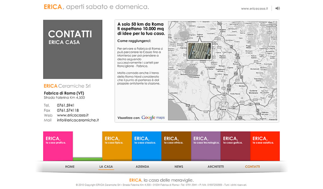The height and width of the screenshot is (189, 323).
Task: Click the satellite photo thumbnail on the map
Action: point(199,51)
